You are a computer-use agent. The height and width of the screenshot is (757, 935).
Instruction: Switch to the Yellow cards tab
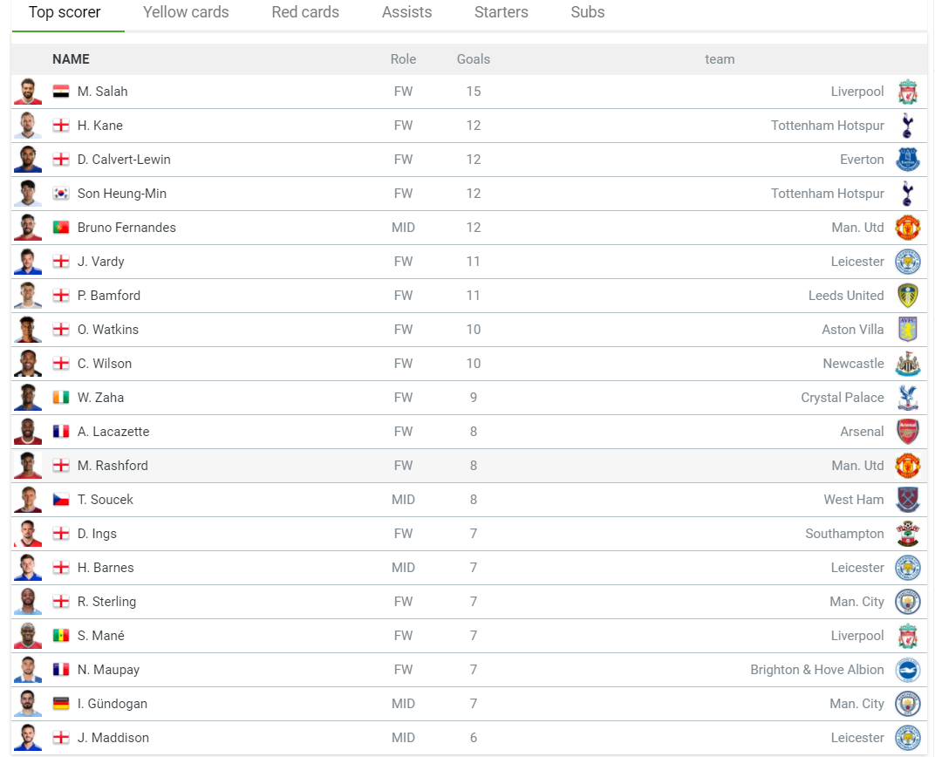coord(186,13)
